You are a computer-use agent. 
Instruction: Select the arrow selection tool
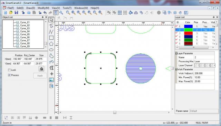(51, 20)
